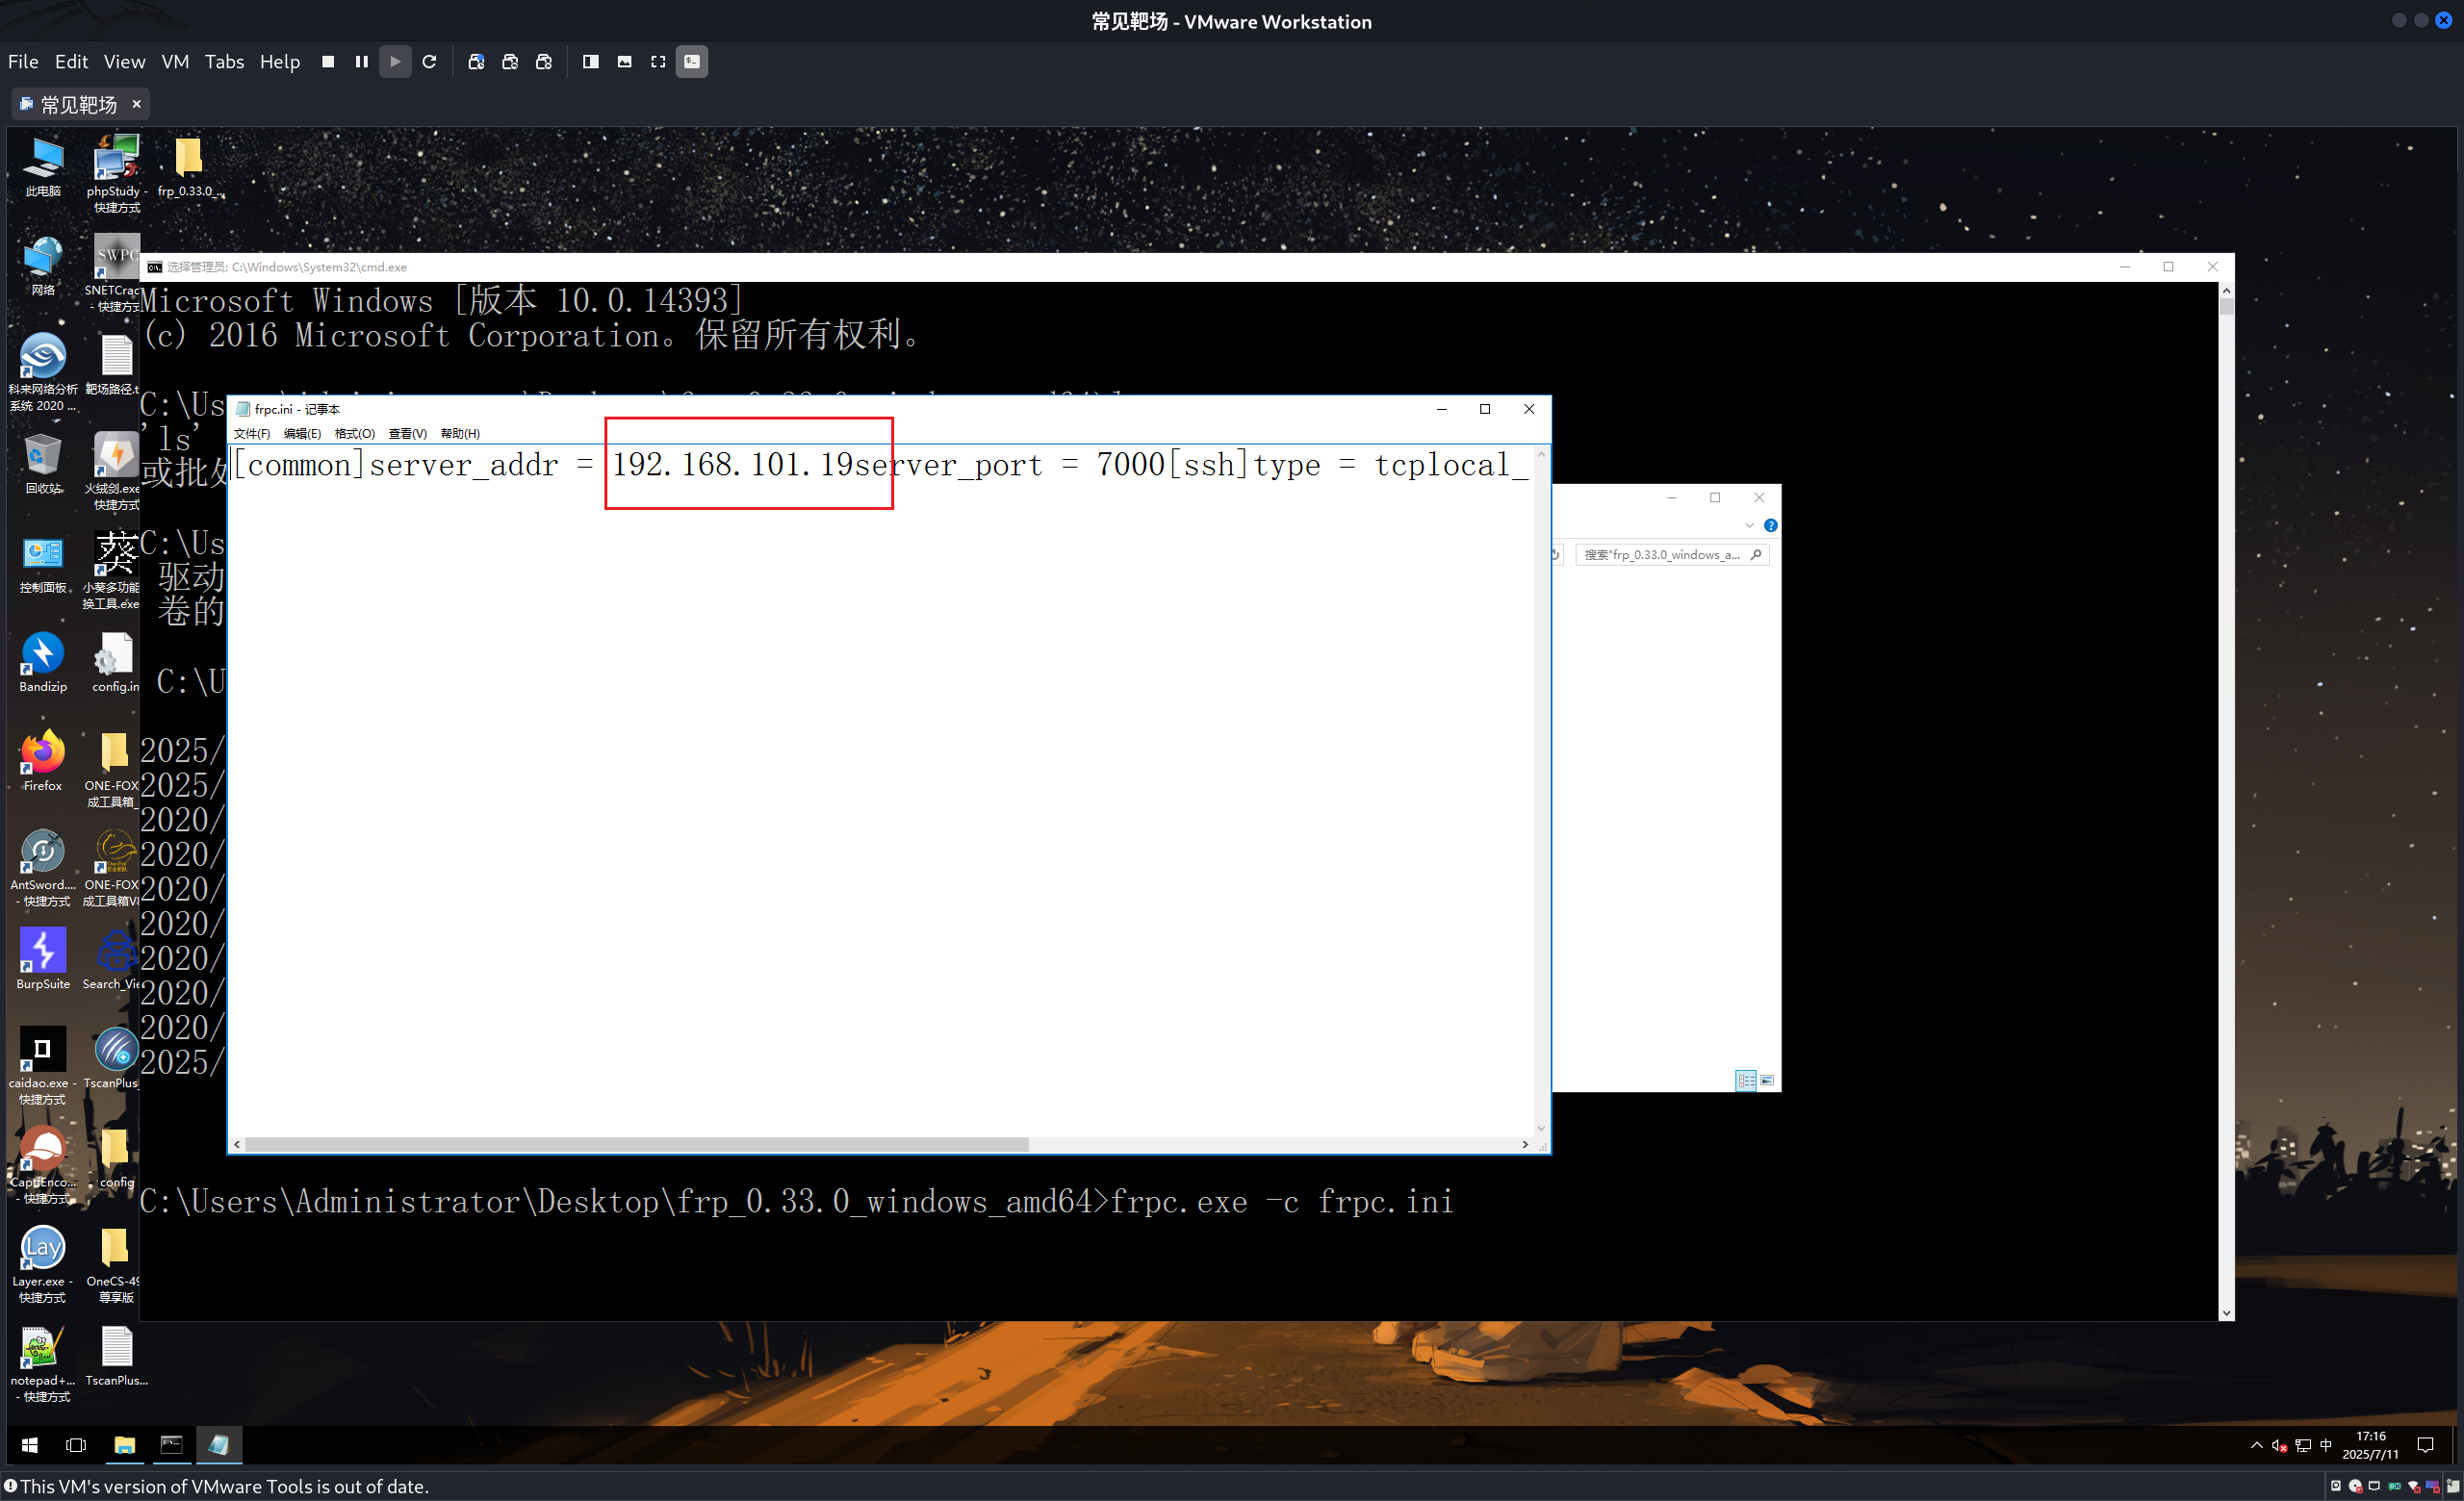Expand the Explorer ribbon chevron
The height and width of the screenshot is (1501, 2464).
coord(1749,525)
